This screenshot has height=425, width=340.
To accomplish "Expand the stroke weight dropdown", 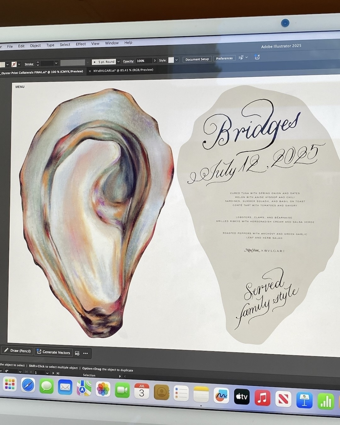I will (56, 63).
